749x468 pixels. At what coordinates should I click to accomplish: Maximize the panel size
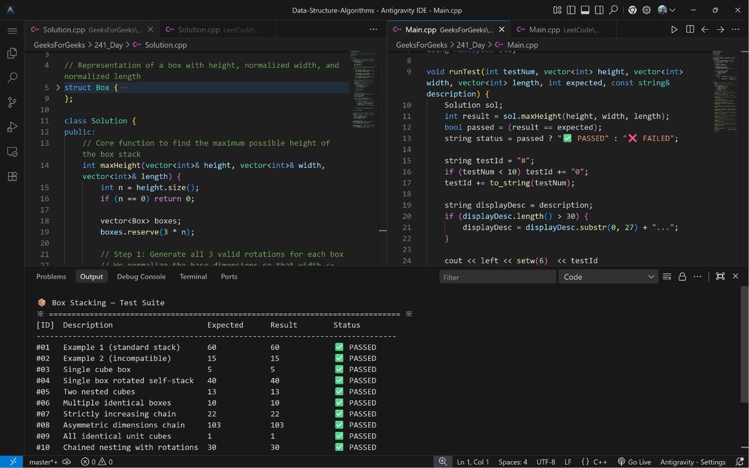click(720, 276)
